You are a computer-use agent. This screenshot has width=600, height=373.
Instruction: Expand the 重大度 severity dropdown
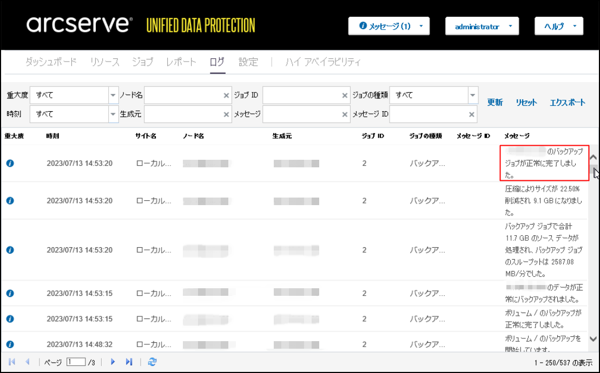(113, 95)
